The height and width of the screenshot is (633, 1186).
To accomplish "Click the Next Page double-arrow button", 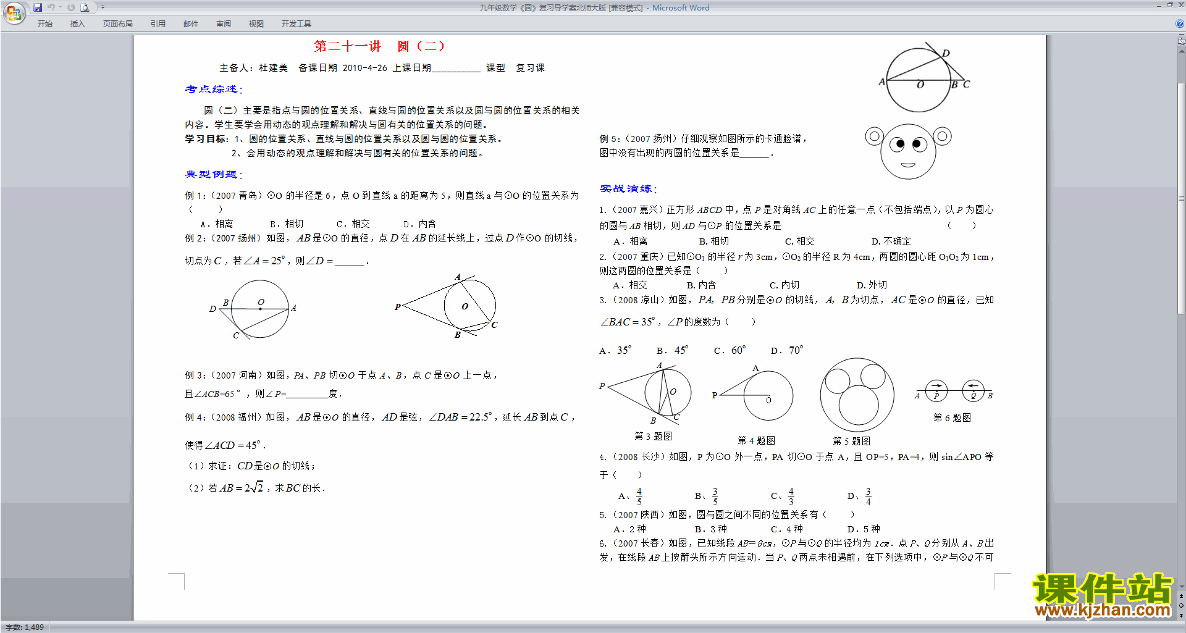I will click(1182, 615).
